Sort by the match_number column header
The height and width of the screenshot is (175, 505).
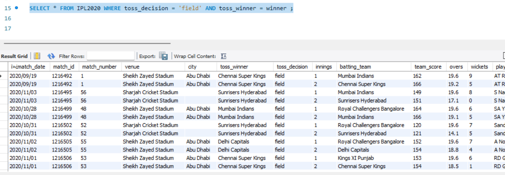100,67
